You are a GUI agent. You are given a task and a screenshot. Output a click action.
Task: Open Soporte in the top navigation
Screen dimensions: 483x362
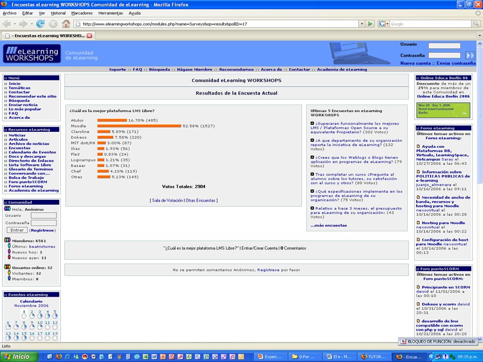(x=117, y=69)
